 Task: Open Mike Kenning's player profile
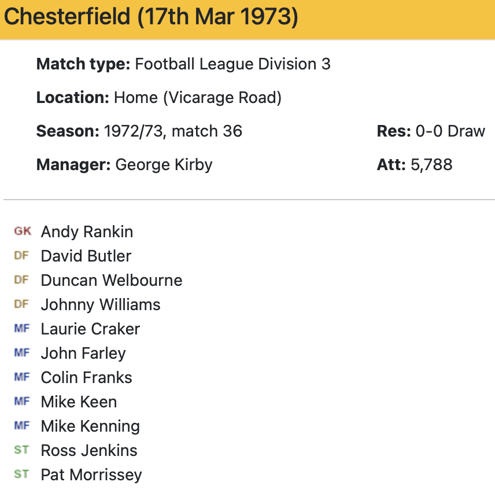point(90,426)
